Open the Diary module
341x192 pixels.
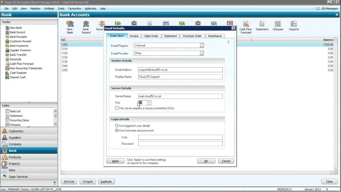click(29, 170)
